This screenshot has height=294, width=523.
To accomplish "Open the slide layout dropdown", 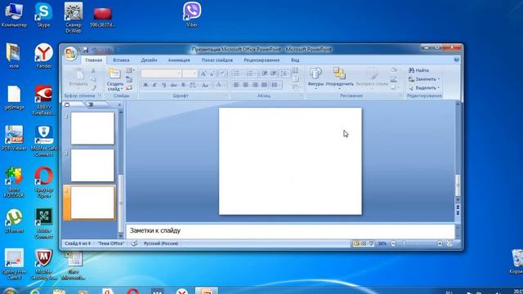I will (x=131, y=71).
